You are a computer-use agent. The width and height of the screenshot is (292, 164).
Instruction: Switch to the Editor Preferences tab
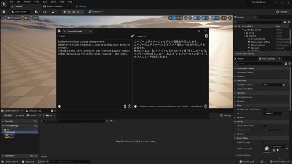[x=53, y=6]
